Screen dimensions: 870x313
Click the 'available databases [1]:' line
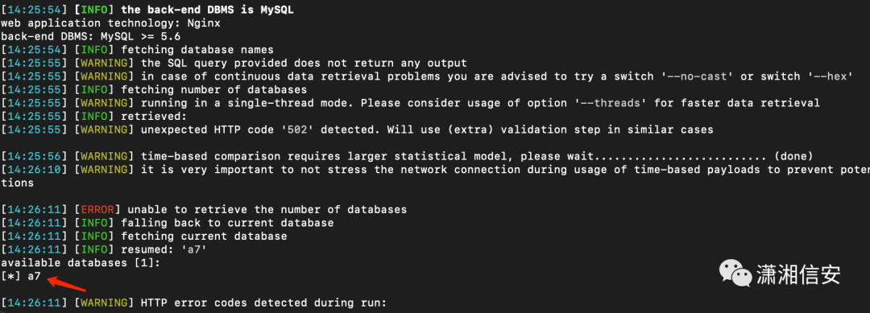point(81,262)
